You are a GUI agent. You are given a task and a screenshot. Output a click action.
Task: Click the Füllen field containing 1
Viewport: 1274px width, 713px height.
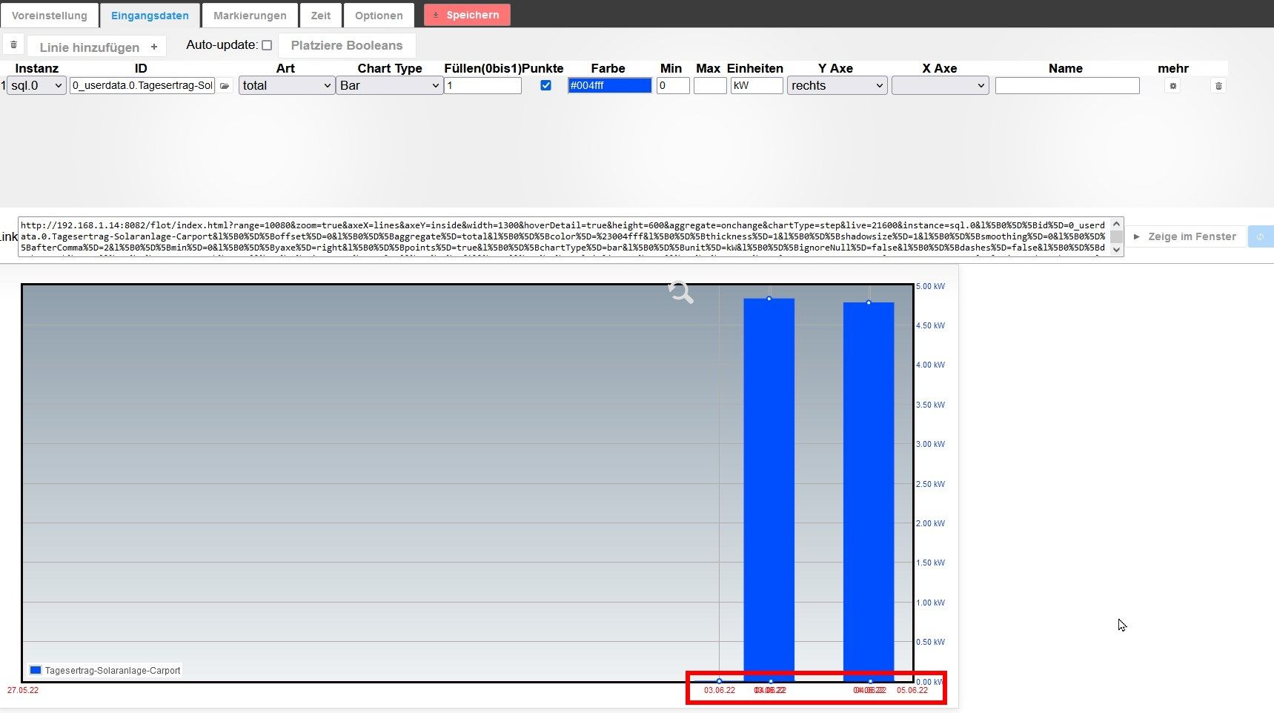(x=482, y=85)
